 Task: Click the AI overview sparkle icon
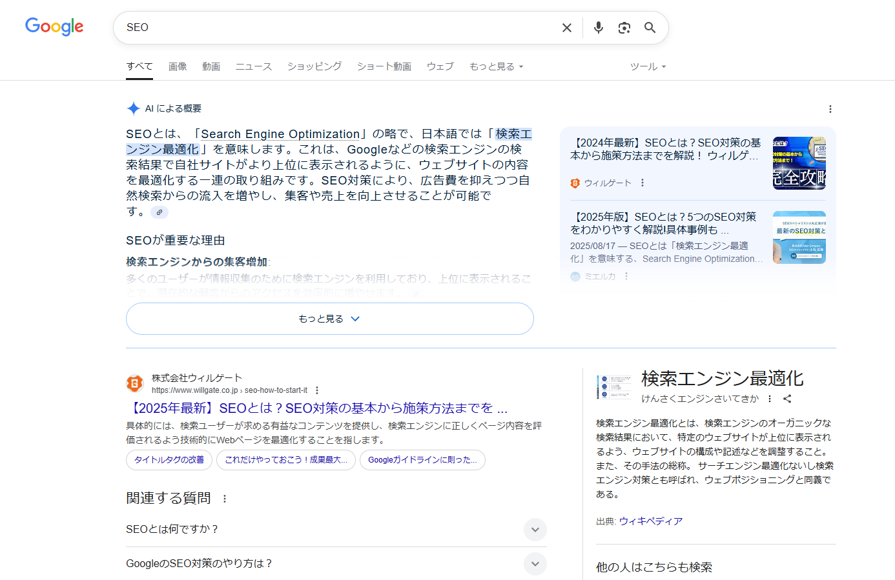[133, 108]
